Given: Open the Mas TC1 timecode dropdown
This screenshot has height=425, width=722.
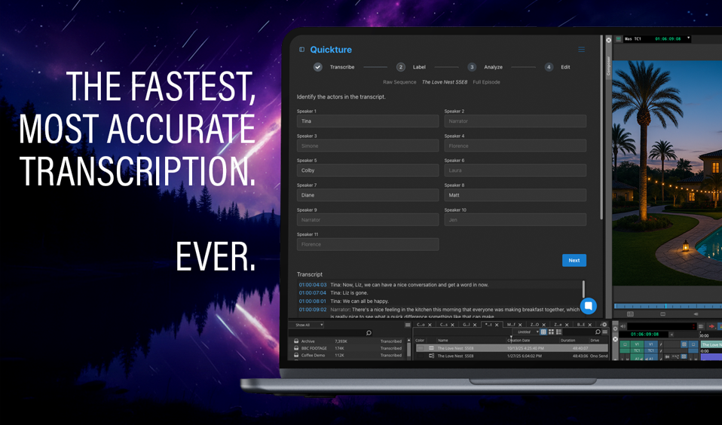Looking at the screenshot, I should (688, 38).
